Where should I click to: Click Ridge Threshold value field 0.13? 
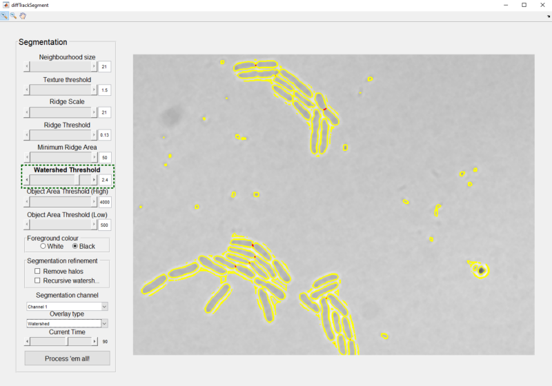(104, 135)
